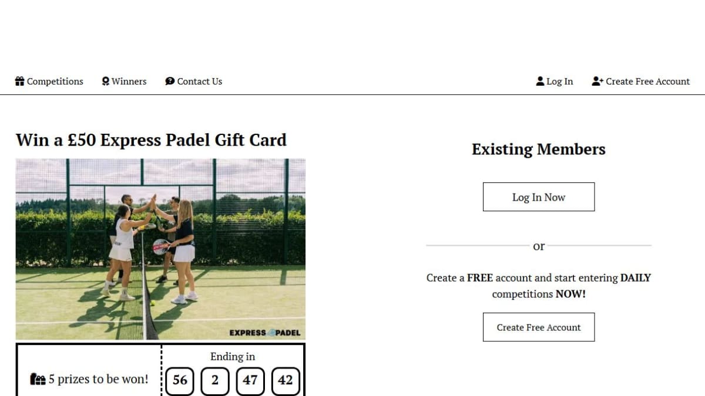Click the person icon beside Log In
Screen dimensions: 705x396
[x=540, y=82]
